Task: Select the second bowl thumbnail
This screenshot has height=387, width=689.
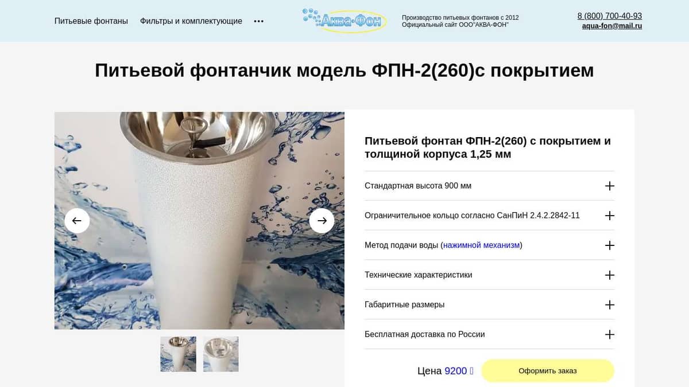Action: click(x=221, y=354)
